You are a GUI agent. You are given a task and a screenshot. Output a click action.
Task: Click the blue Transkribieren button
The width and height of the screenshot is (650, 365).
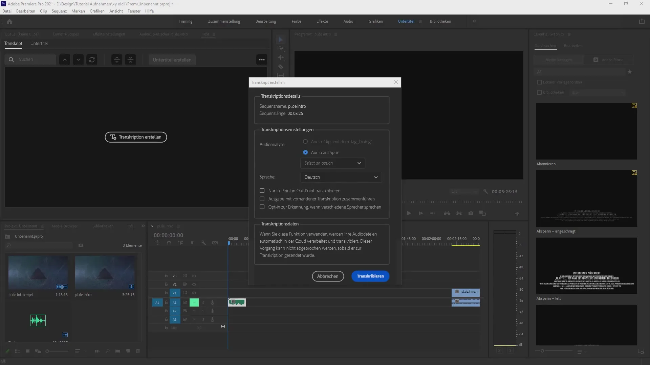(x=370, y=276)
